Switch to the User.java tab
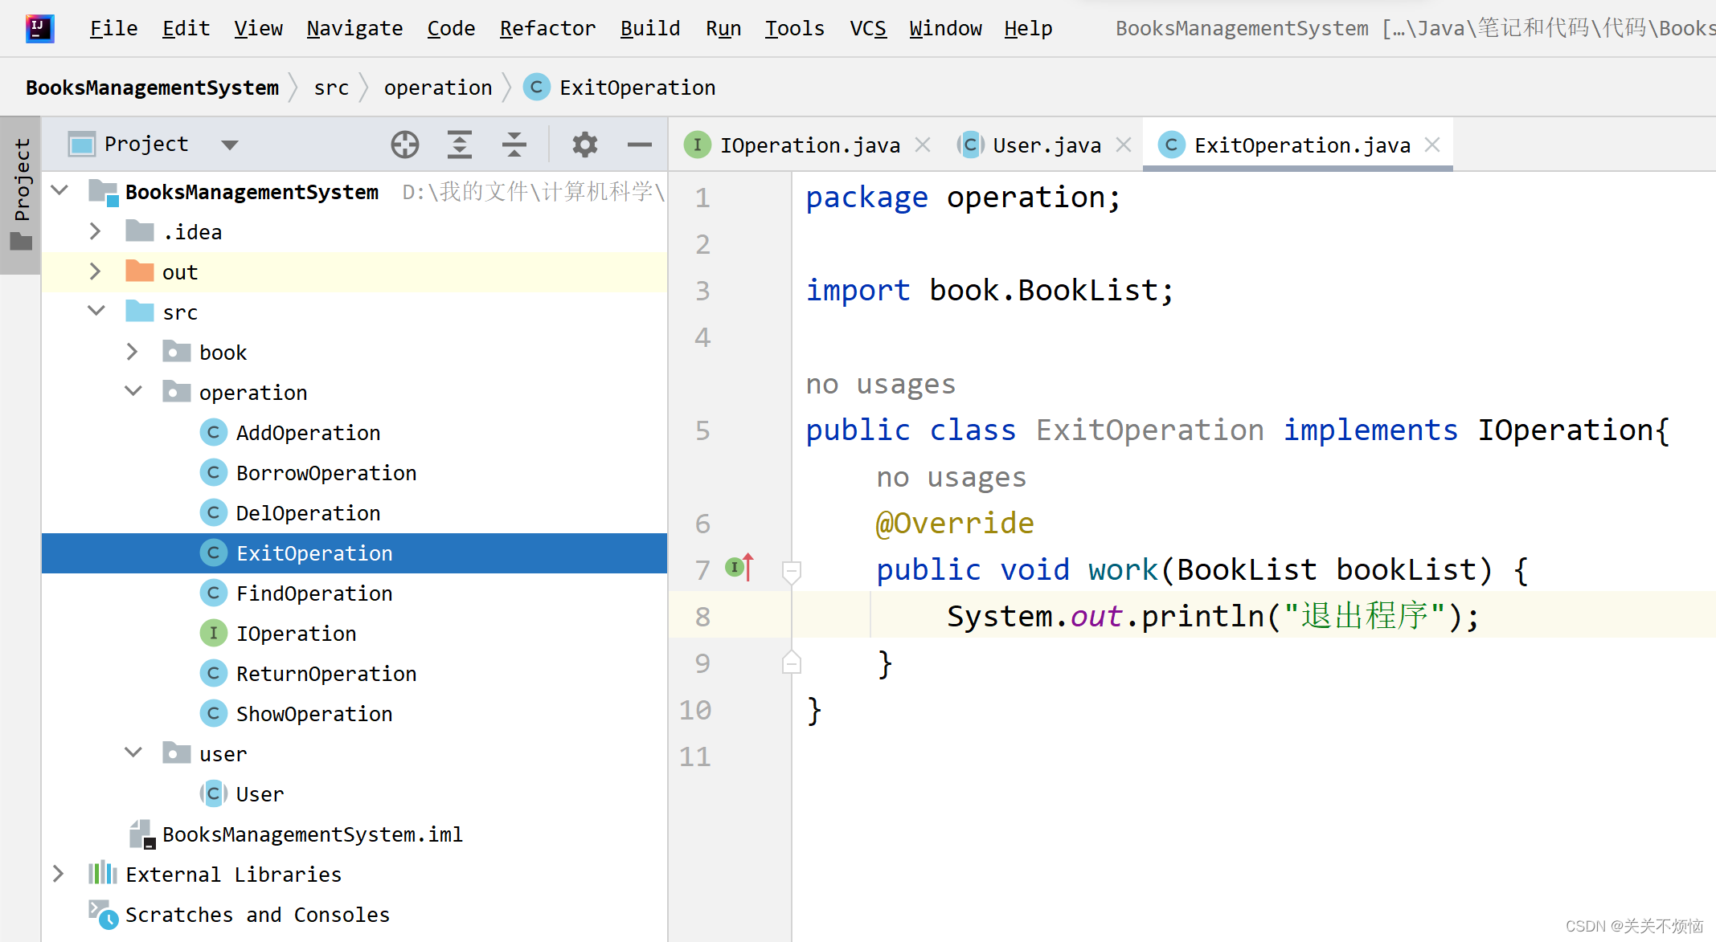The image size is (1716, 942). (1045, 145)
